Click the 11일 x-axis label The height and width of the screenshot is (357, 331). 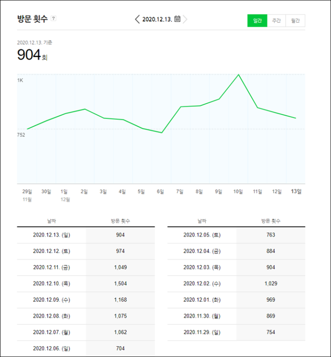tap(257, 191)
